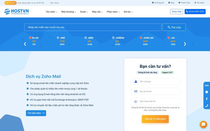Click the Support 24/7 badge
The height and width of the screenshot is (131, 210).
point(167,72)
